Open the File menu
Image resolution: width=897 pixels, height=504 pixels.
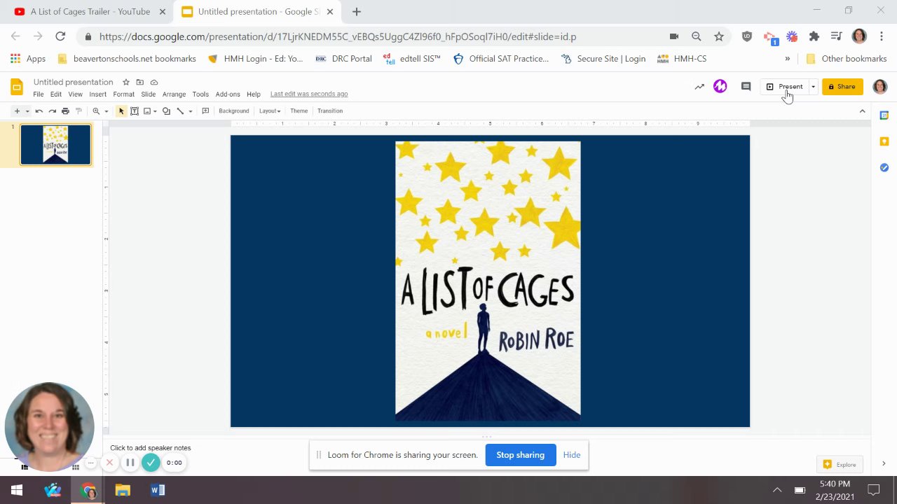[x=39, y=94]
